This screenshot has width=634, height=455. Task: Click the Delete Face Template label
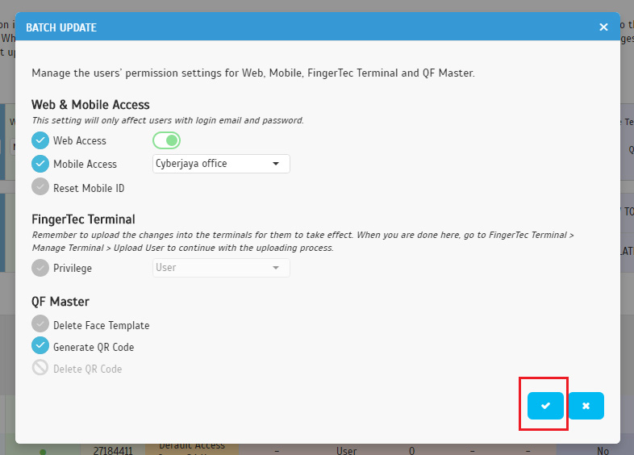pyautogui.click(x=101, y=326)
